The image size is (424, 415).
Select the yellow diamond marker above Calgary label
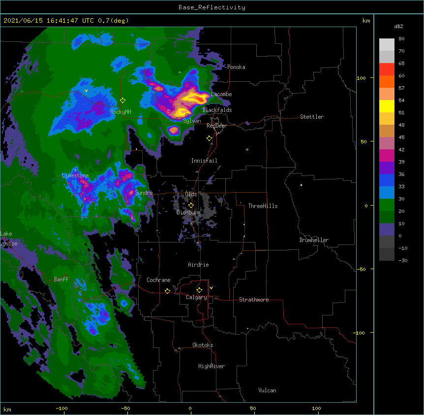[x=199, y=290]
